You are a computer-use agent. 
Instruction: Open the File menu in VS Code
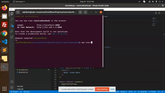pyautogui.click(x=11, y=9)
